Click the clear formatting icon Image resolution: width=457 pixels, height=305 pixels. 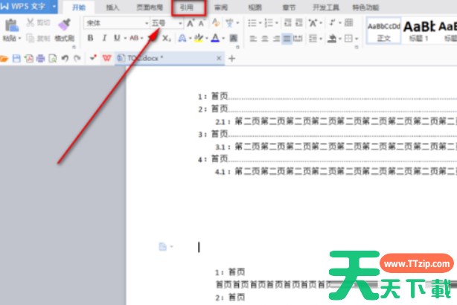coord(216,23)
